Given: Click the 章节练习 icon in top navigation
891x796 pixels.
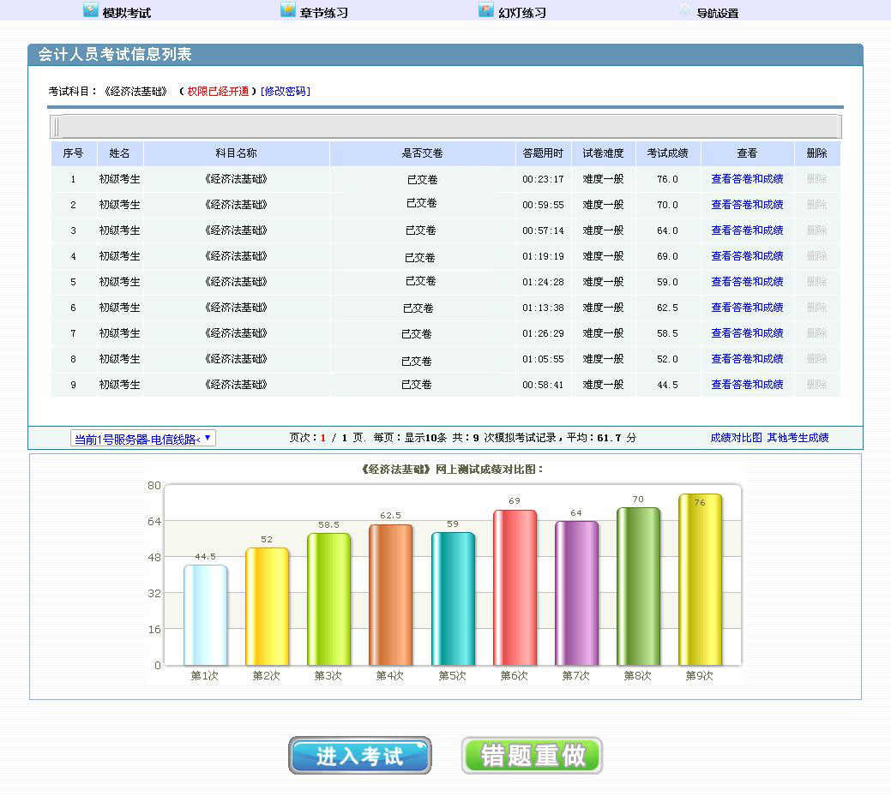Looking at the screenshot, I should tap(288, 10).
